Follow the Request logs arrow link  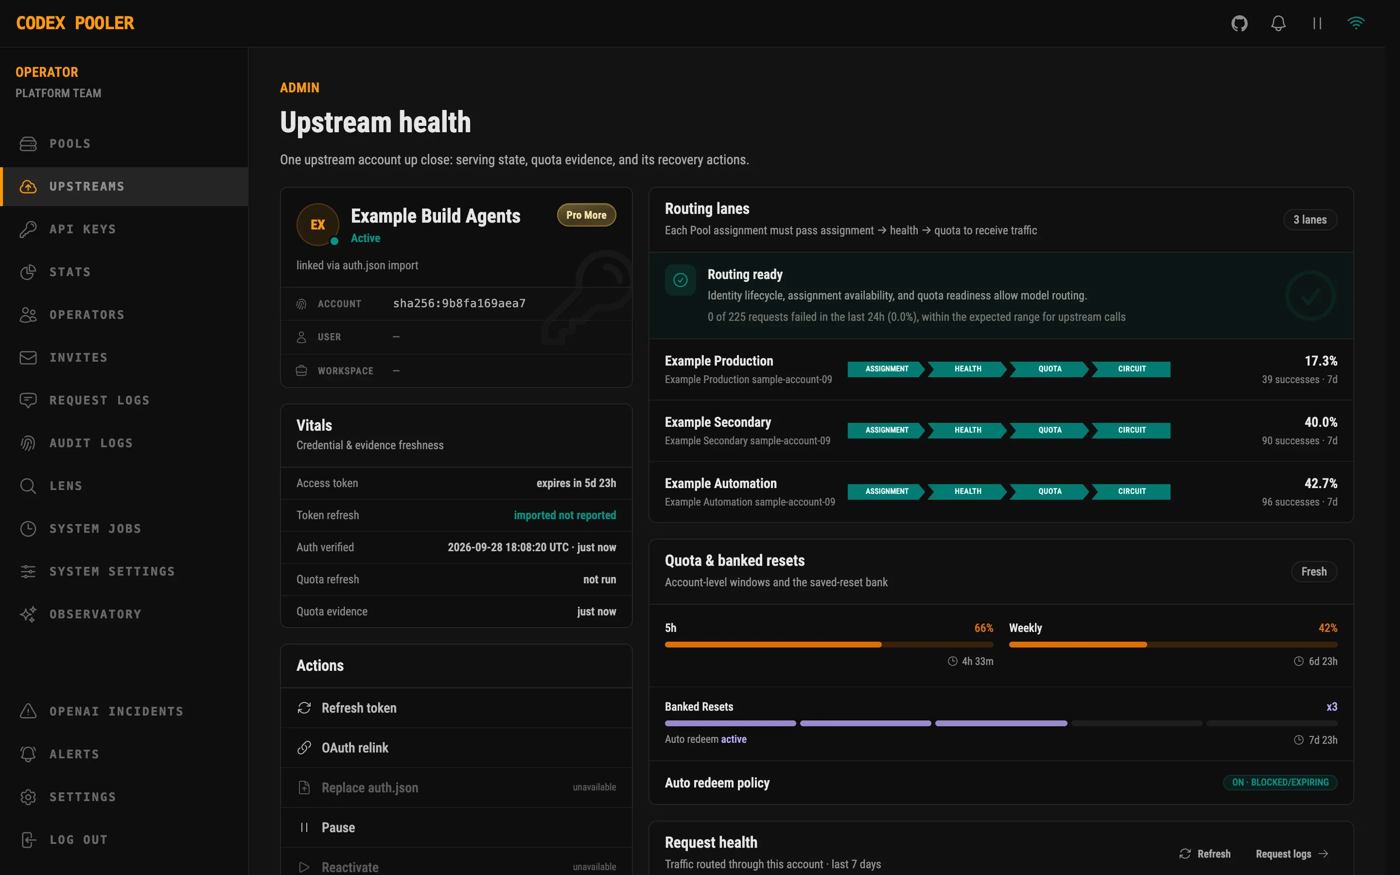[1291, 854]
